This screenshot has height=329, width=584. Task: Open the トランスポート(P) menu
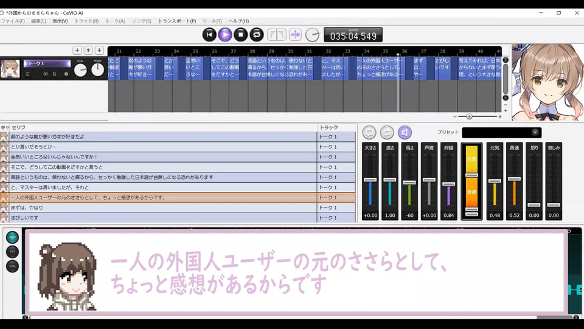click(177, 21)
